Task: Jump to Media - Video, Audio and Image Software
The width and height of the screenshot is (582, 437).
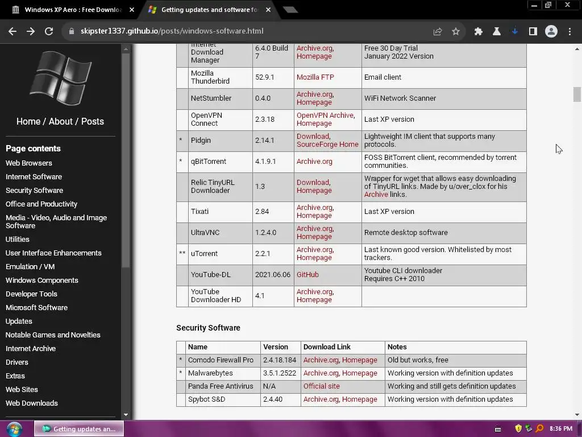Action: tap(56, 222)
